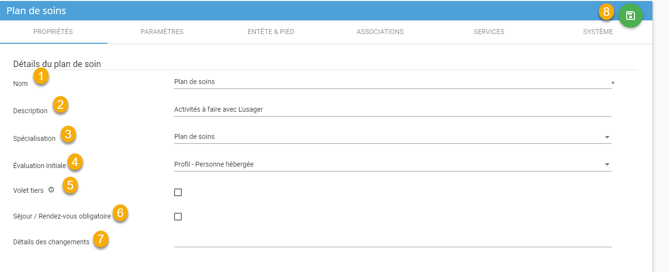Check Séjour / Rendez-vous obligatoire box
The height and width of the screenshot is (272, 669).
click(178, 217)
